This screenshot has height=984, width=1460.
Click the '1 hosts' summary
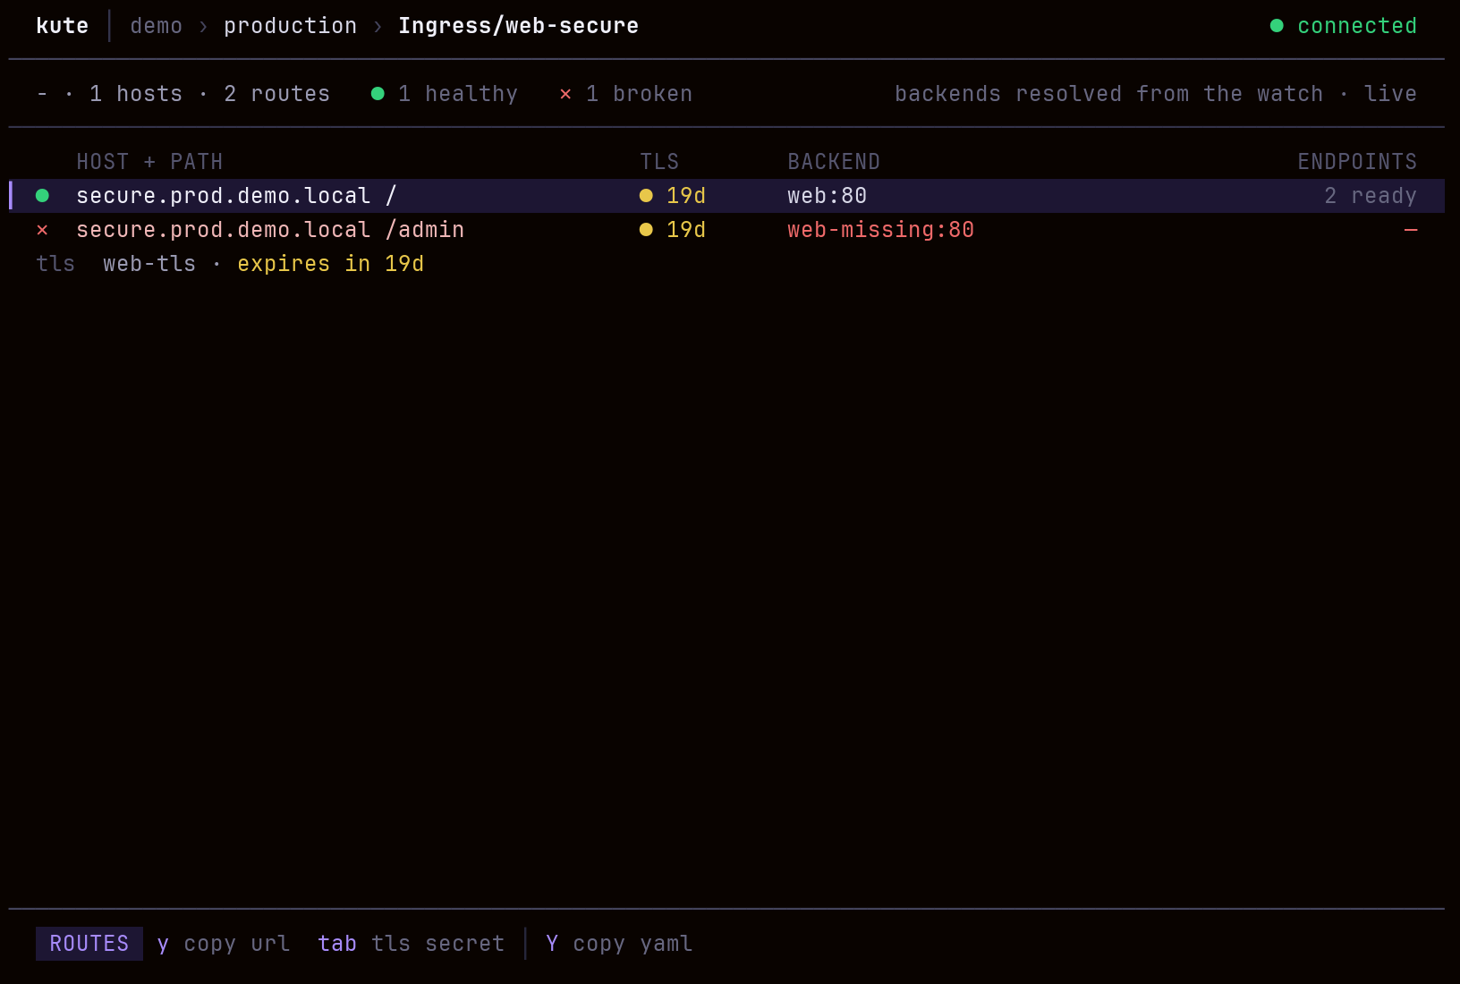tap(136, 94)
